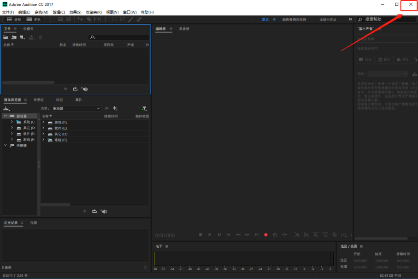Collapse the 驱动器 tree node

(5, 116)
